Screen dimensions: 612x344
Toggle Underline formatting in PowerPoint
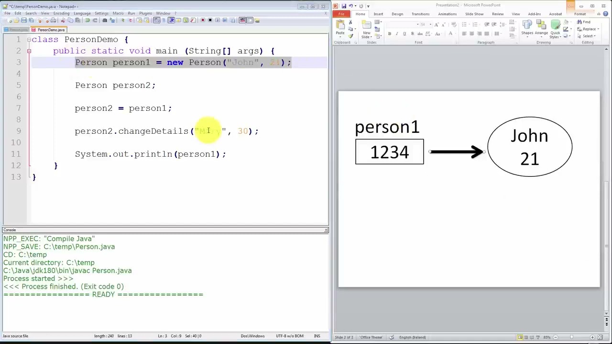404,33
